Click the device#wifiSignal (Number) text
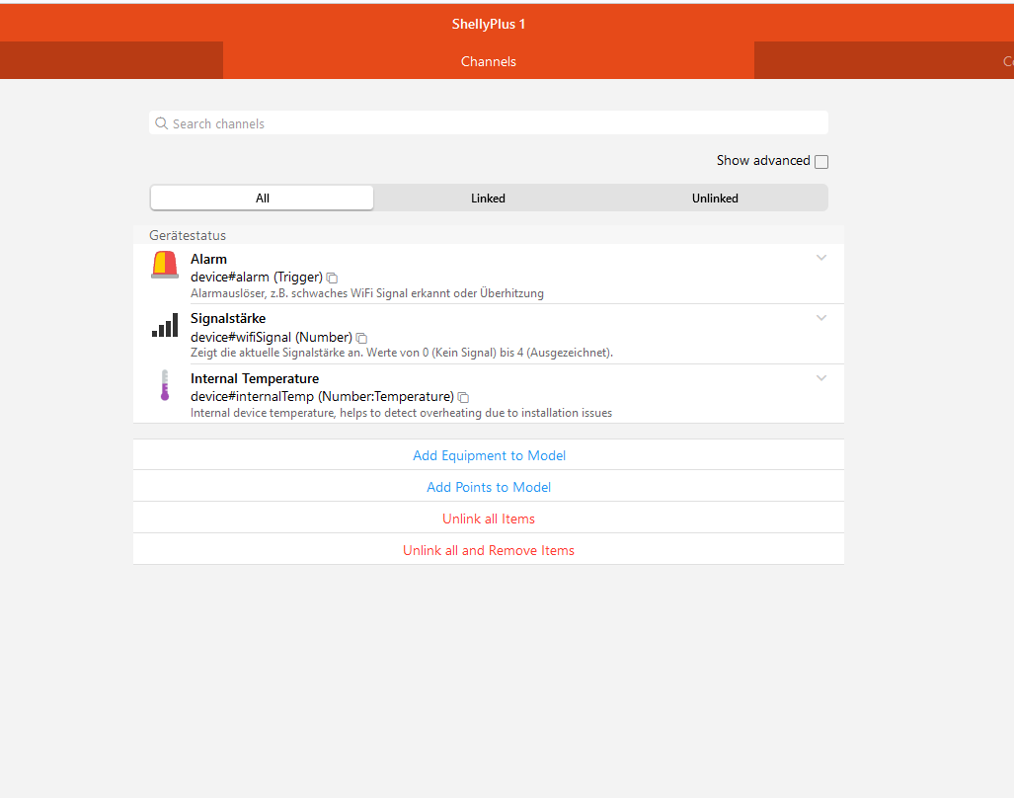Viewport: 1014px width, 798px height. [272, 337]
